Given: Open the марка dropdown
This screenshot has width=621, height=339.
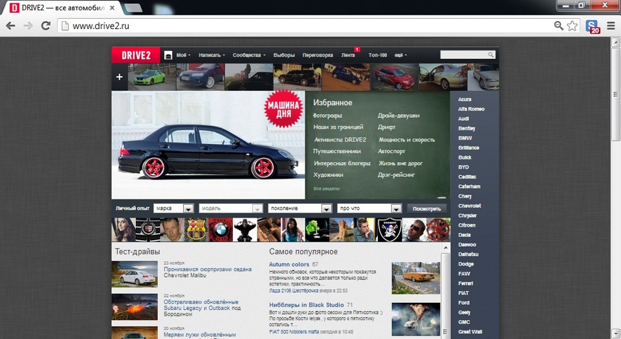Looking at the screenshot, I should coord(173,208).
